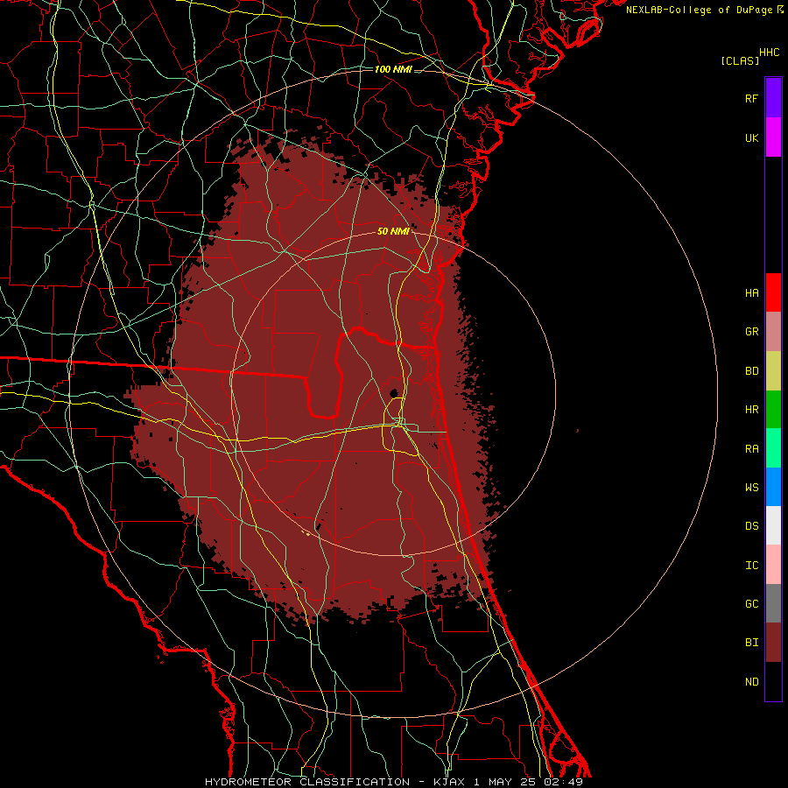
Task: Select the GR pink legend swatch
Action: pyautogui.click(x=773, y=332)
